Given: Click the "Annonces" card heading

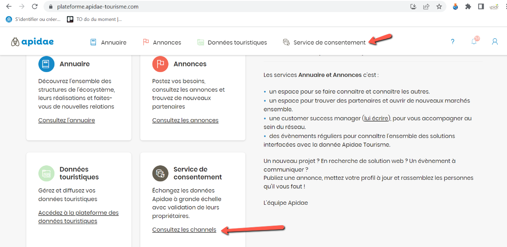Looking at the screenshot, I should coord(190,64).
